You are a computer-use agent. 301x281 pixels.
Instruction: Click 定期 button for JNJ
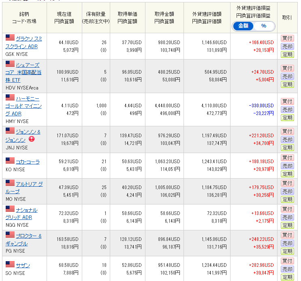287,148
